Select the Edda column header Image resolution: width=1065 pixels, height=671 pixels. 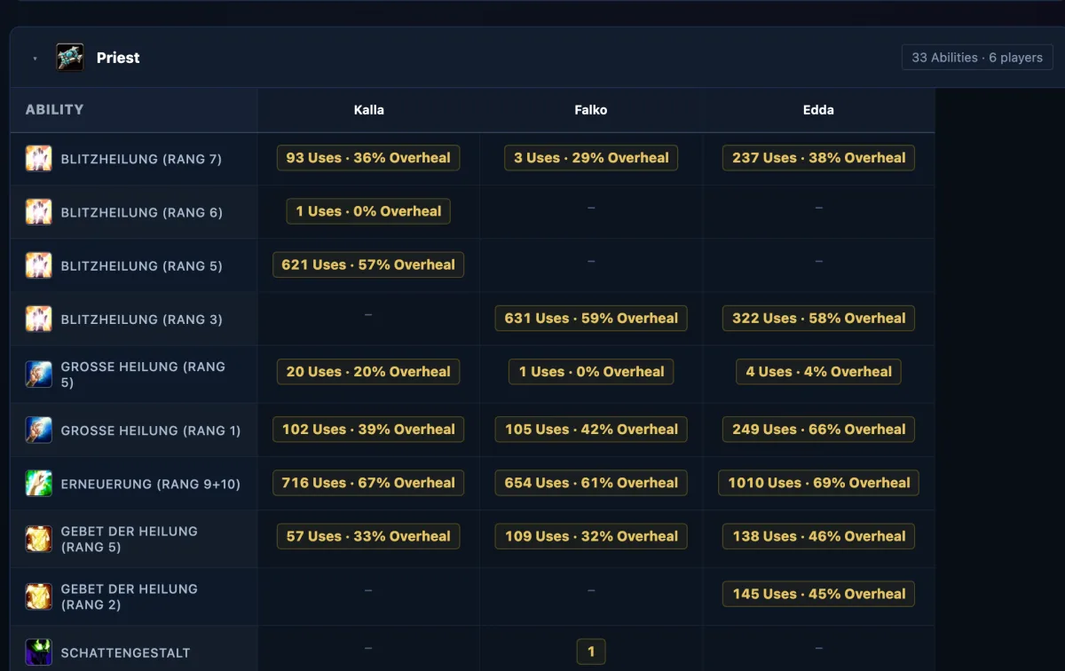pos(818,110)
